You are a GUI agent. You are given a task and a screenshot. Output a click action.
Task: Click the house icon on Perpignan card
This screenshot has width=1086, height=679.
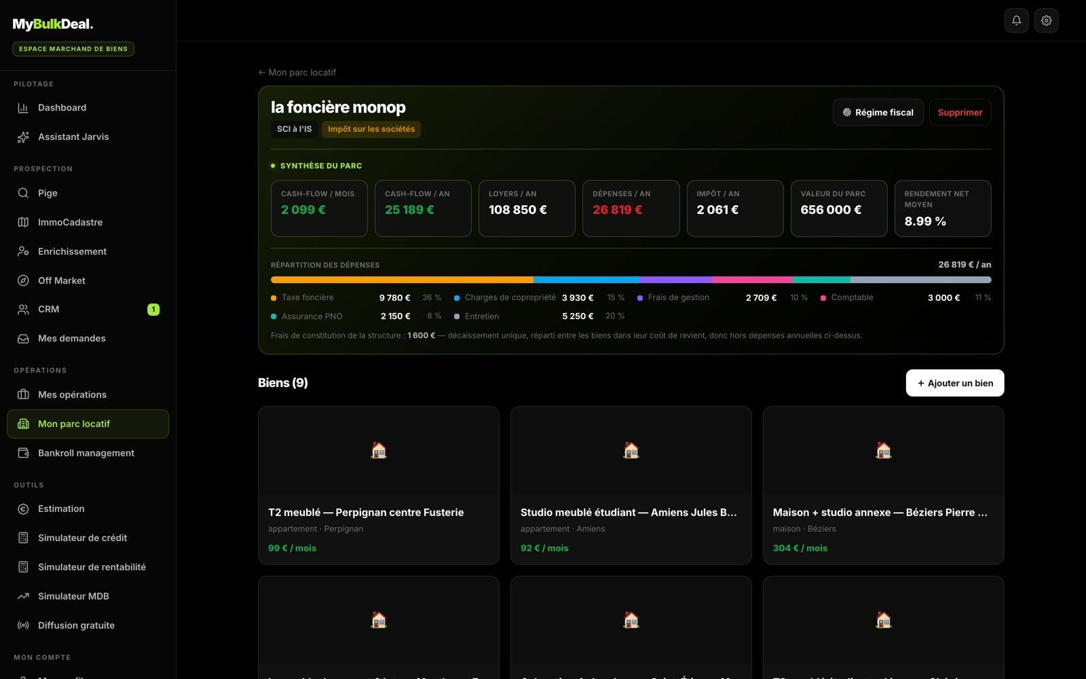(379, 450)
